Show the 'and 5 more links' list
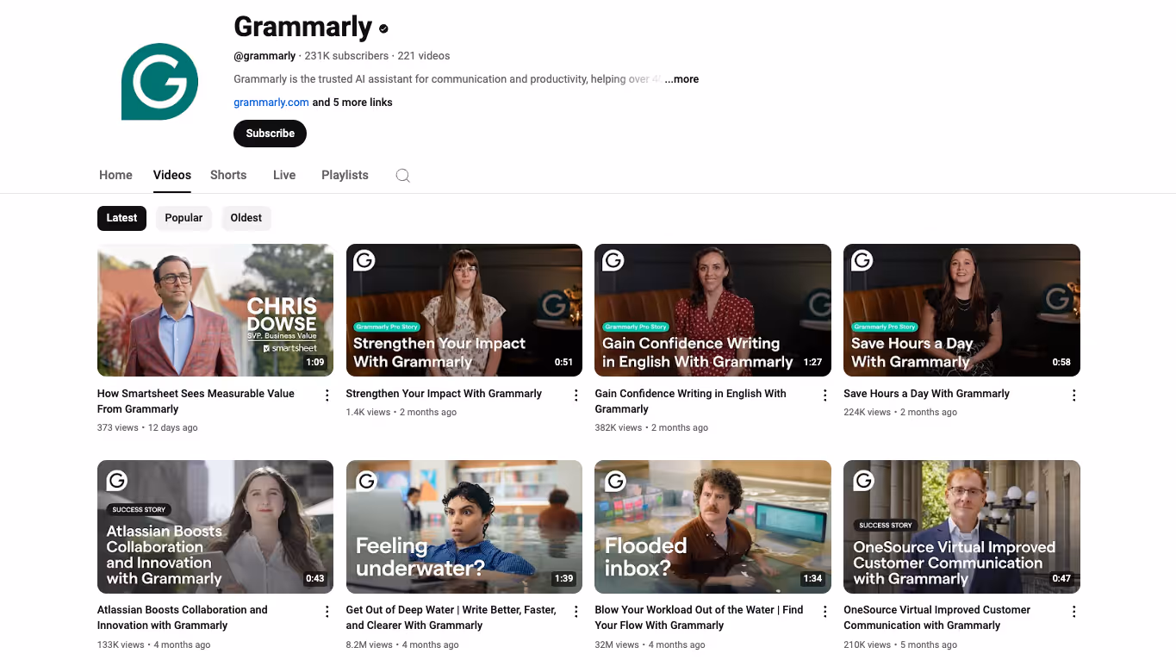 (x=352, y=103)
